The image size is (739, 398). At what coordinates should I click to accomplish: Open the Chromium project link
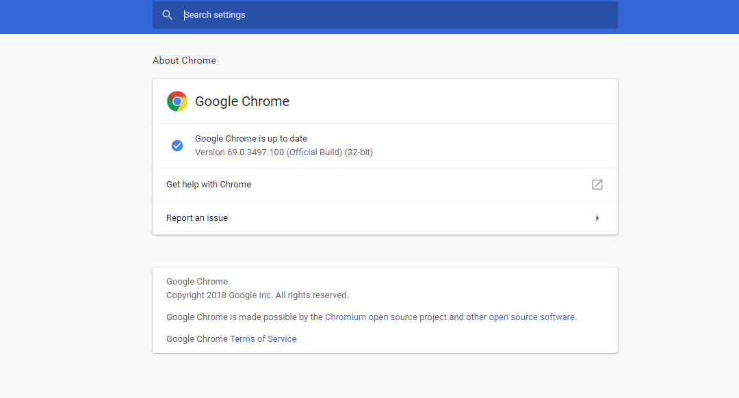coord(346,317)
